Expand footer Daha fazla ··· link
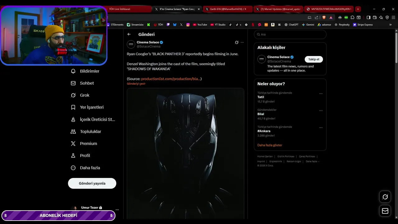The width and height of the screenshot is (398, 224). pos(312,161)
